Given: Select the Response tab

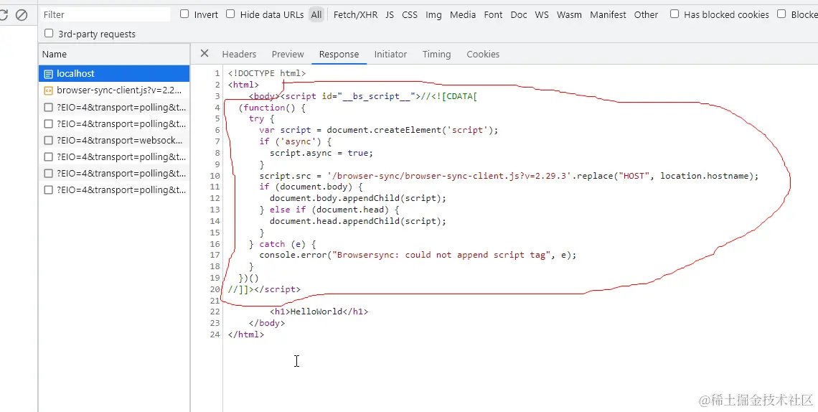Looking at the screenshot, I should coord(339,55).
